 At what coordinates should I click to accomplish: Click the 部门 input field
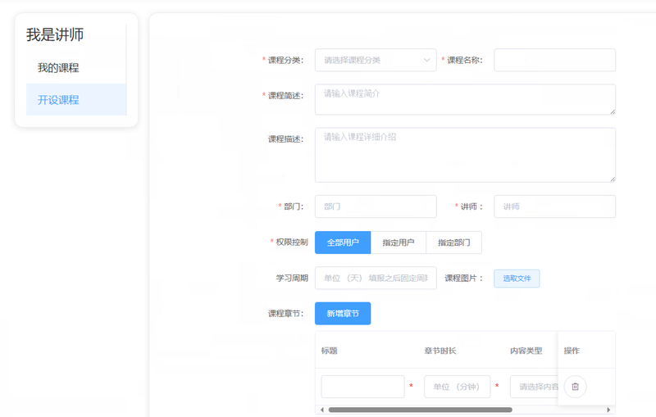point(376,206)
